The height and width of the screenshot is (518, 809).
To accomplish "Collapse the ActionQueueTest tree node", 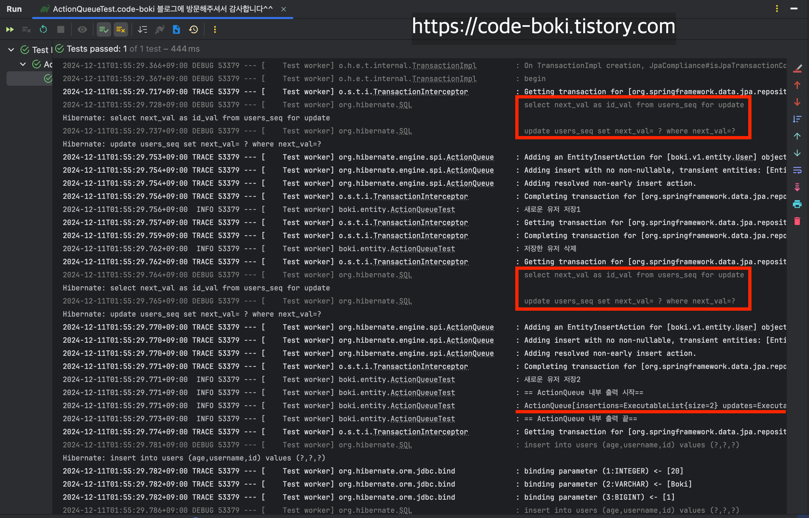I will click(x=23, y=64).
